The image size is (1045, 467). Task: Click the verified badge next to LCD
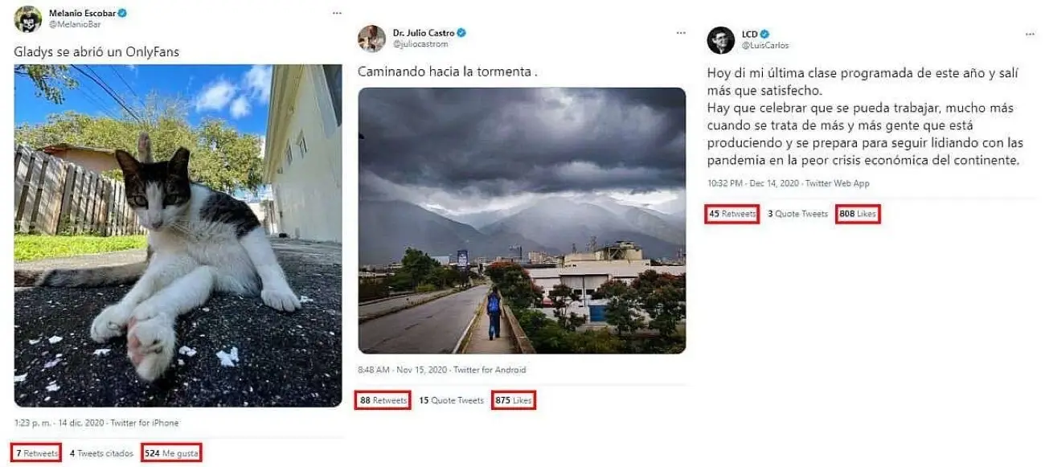pyautogui.click(x=765, y=35)
